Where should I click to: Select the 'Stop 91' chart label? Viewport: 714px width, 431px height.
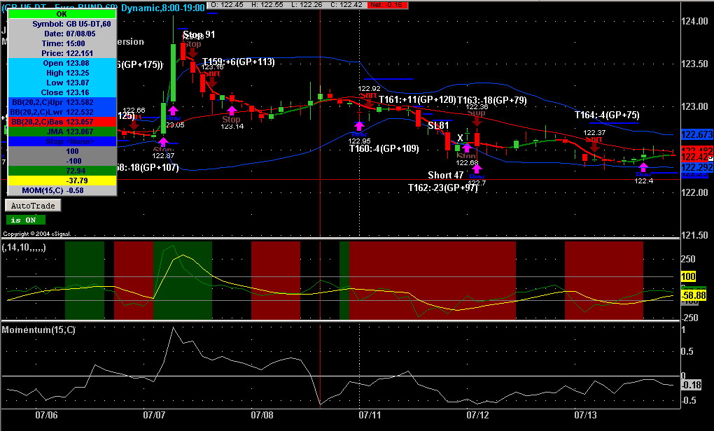coord(199,34)
